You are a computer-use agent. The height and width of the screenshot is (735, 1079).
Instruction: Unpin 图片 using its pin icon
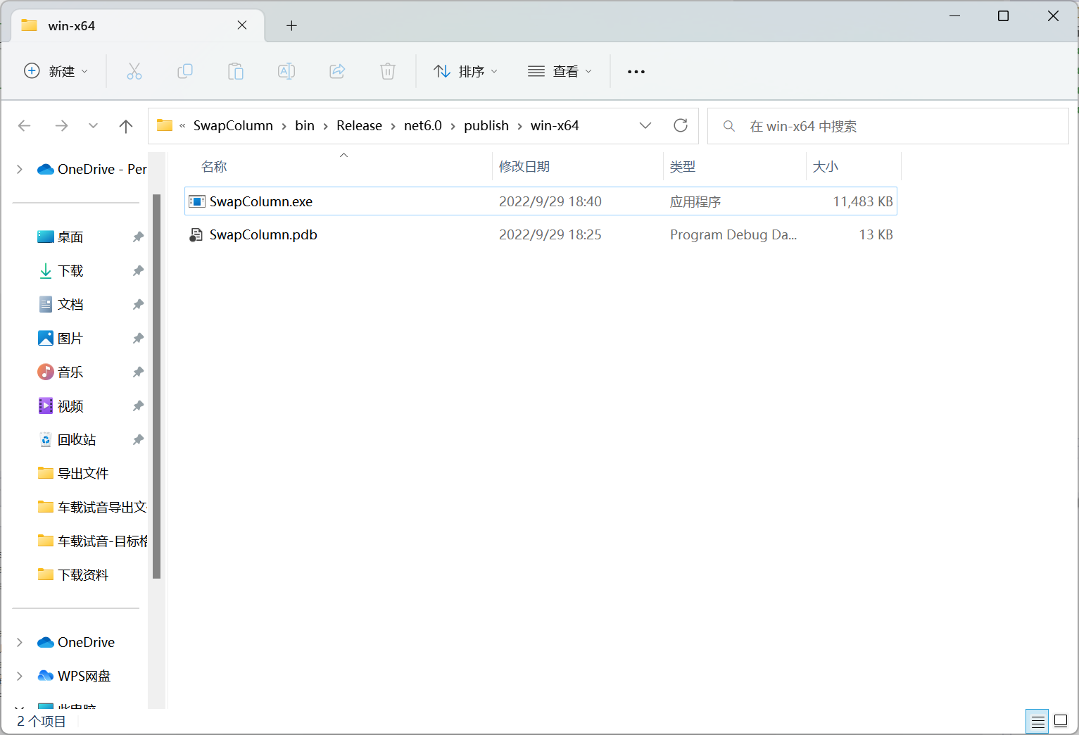(x=138, y=339)
